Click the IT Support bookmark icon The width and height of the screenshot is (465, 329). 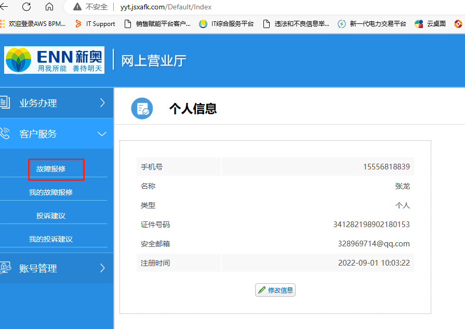[x=78, y=24]
